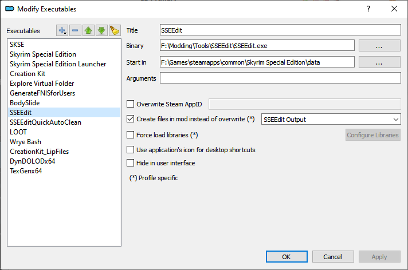Select LOOT in executables list

(x=18, y=132)
